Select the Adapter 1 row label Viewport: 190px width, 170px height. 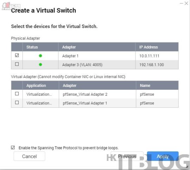(70, 56)
